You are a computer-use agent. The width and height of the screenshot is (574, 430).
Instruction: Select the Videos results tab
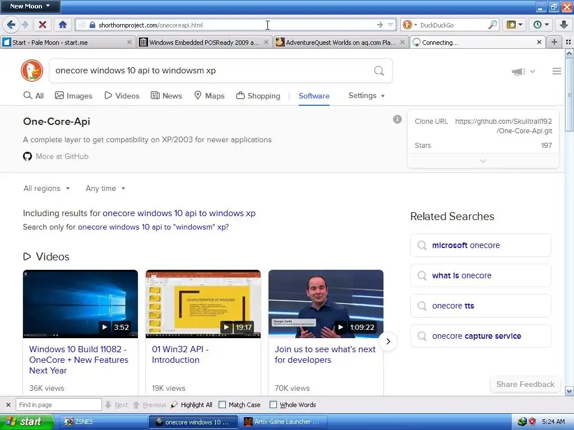click(x=122, y=96)
